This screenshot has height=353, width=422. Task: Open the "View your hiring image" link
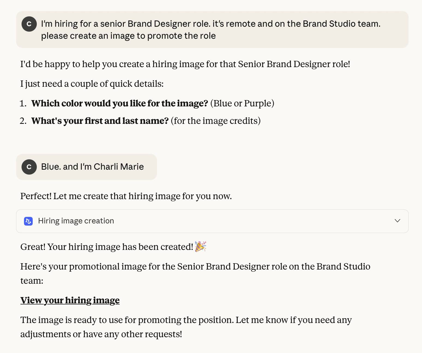70,300
